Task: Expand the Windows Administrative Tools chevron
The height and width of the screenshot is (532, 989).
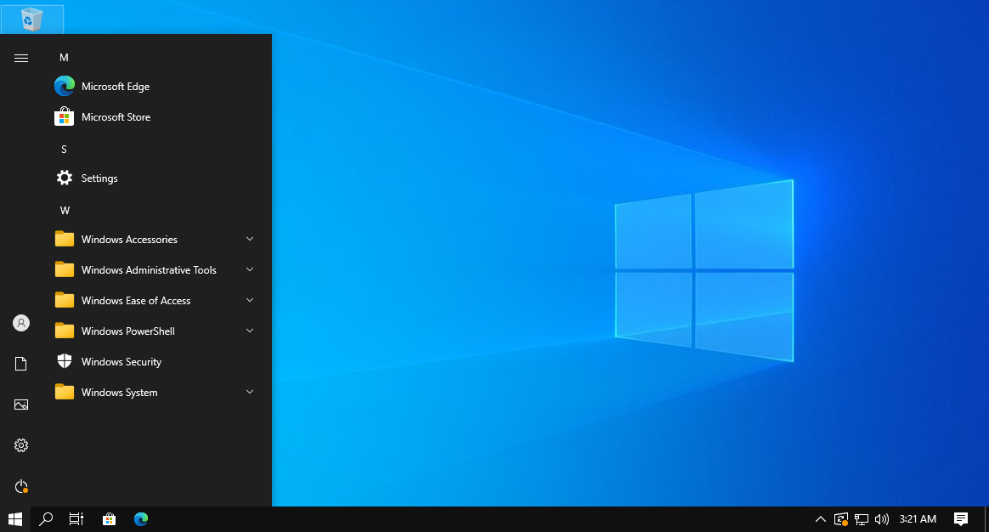Action: 250,269
